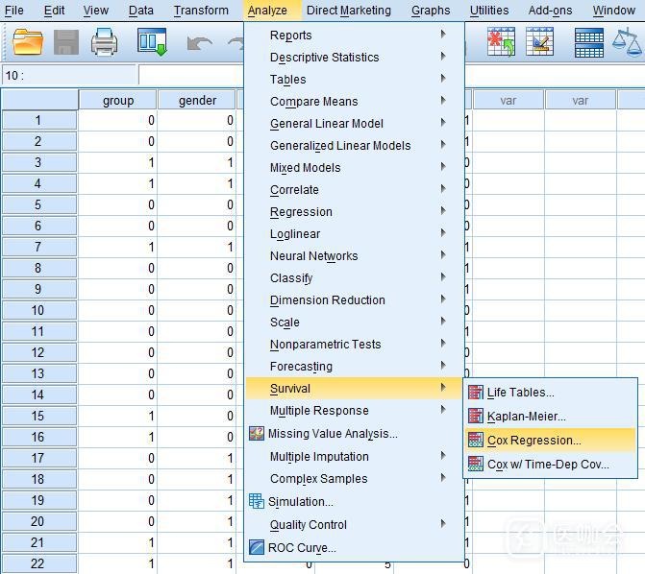Open the Graphs menu

click(430, 11)
